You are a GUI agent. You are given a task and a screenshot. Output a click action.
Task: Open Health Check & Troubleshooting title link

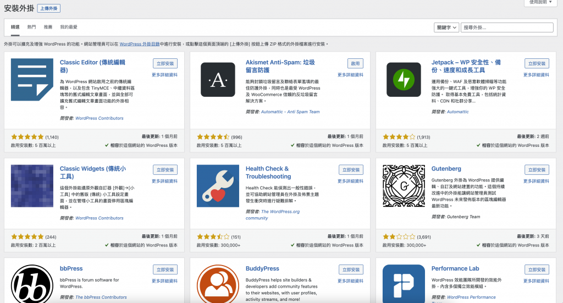[268, 172]
